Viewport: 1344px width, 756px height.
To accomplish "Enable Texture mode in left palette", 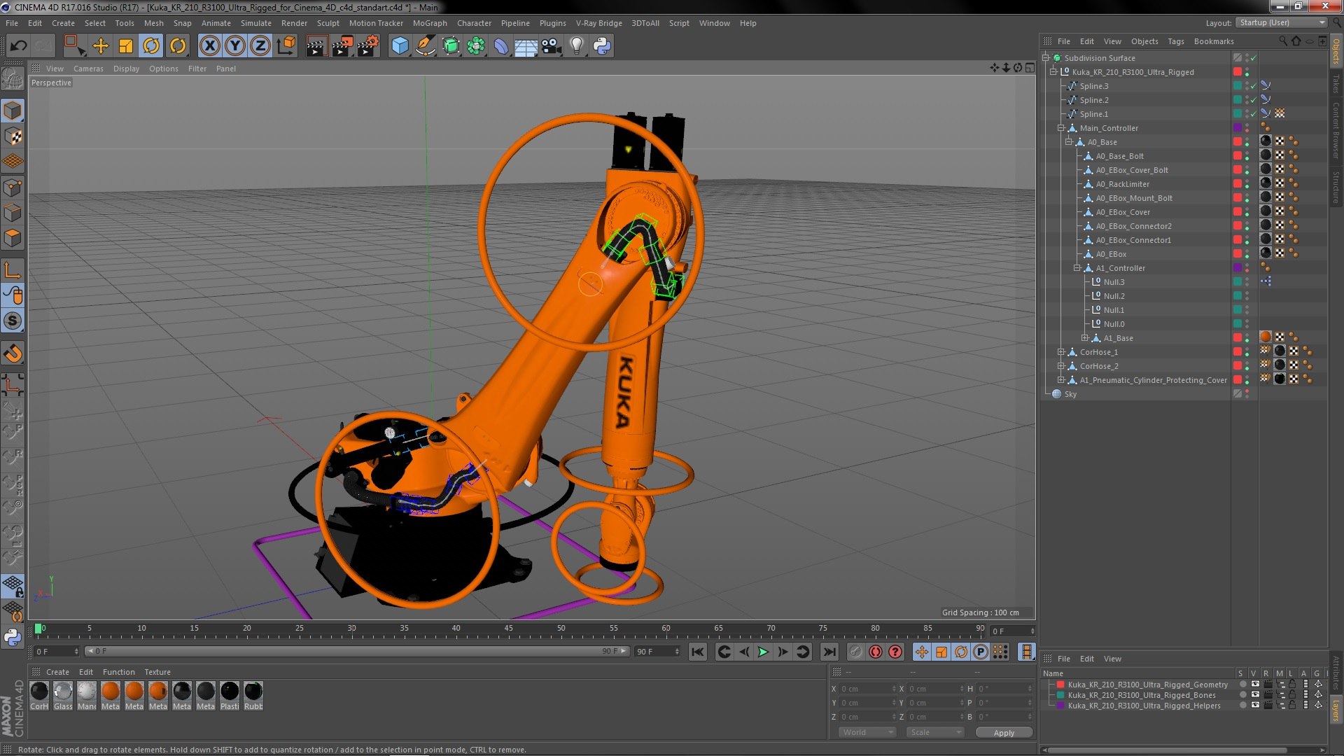I will click(x=13, y=136).
